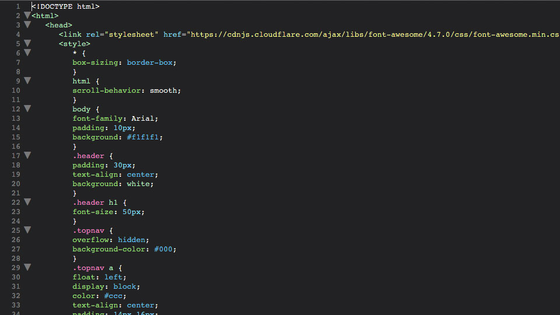Click the .topnav a selector

[x=93, y=268]
